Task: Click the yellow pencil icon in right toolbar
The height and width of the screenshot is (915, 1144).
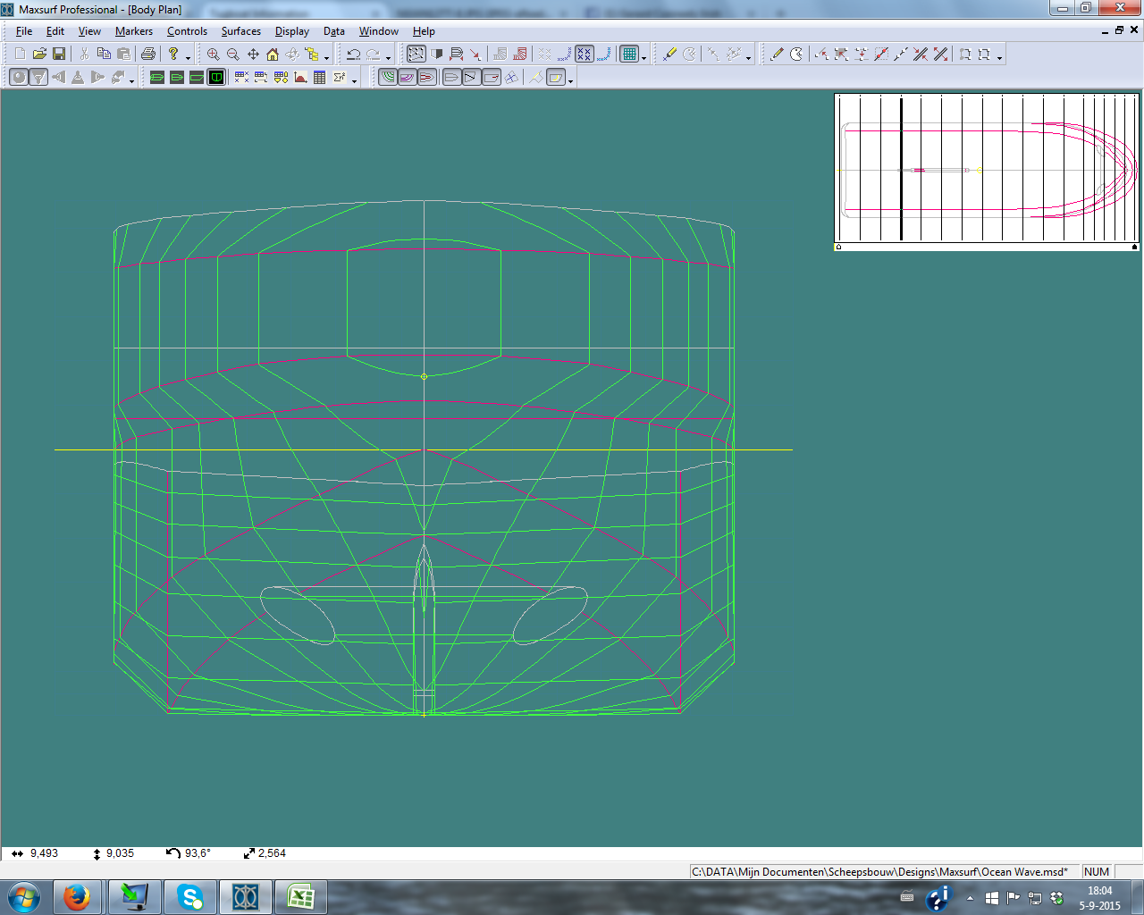Action: pos(777,55)
